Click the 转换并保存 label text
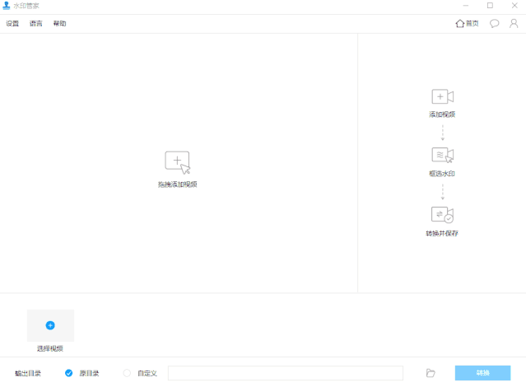 (442, 233)
